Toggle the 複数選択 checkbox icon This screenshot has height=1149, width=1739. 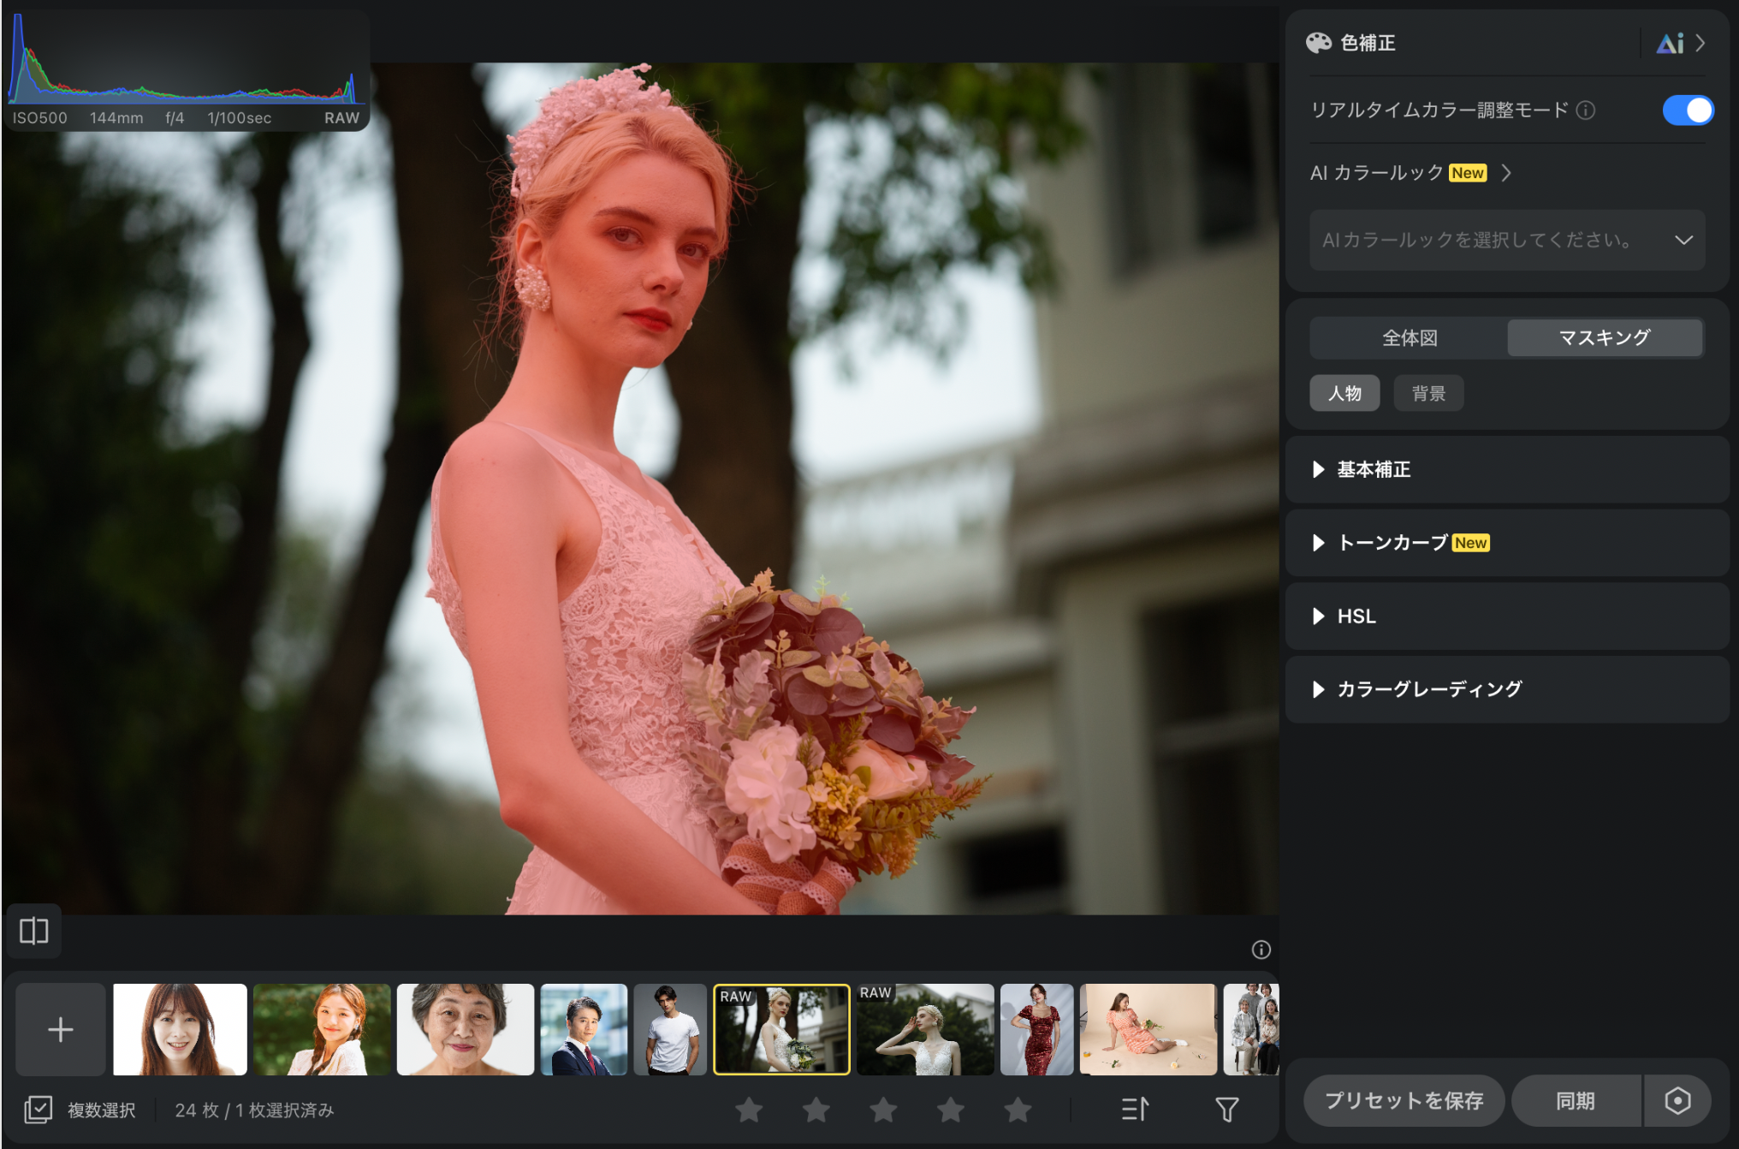[38, 1110]
